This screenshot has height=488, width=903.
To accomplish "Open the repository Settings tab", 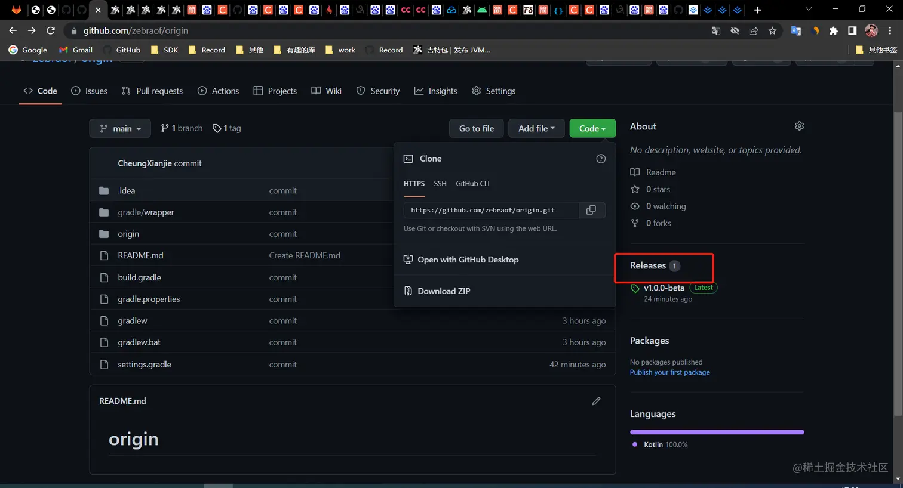I will click(493, 91).
